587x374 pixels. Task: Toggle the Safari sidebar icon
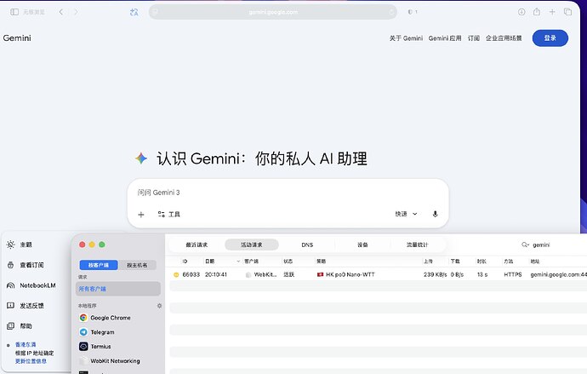pos(14,12)
